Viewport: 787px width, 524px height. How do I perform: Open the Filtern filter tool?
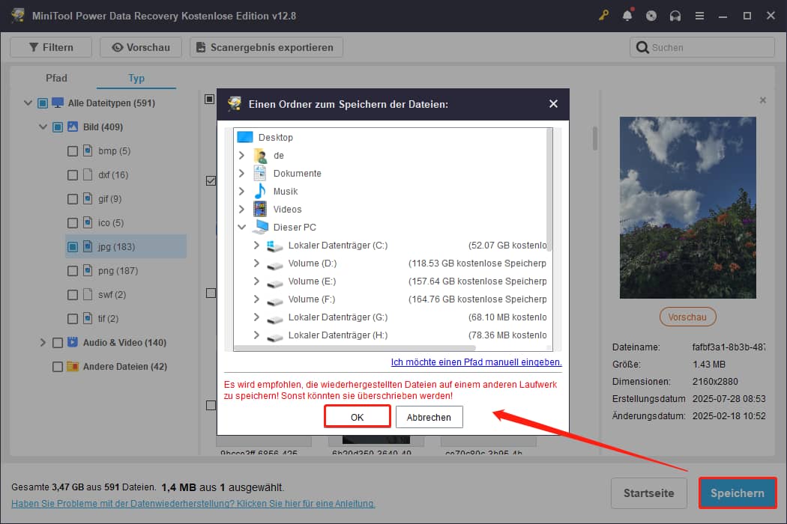50,46
